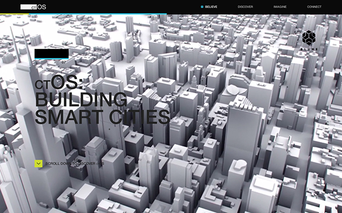Click the 'BUILDING' headline word
The image size is (342, 213).
81,99
